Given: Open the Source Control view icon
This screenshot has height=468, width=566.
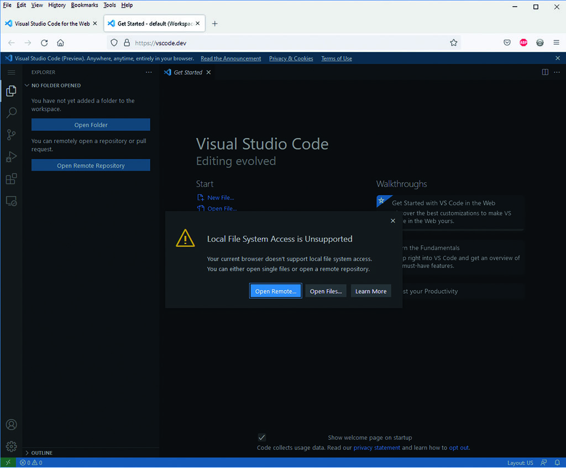Looking at the screenshot, I should click(x=11, y=135).
